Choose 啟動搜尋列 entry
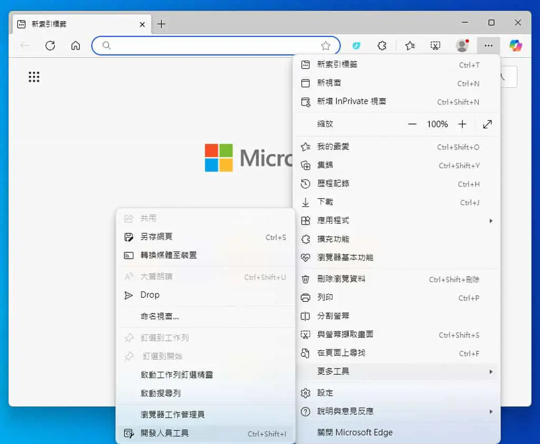This screenshot has width=540, height=444. tap(205, 393)
